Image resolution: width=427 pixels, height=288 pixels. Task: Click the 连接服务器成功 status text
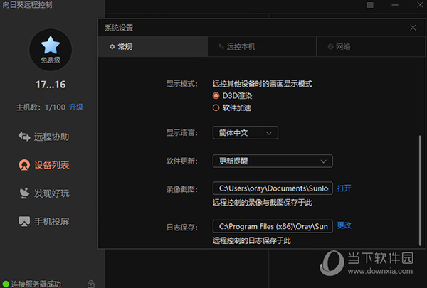tap(36, 284)
